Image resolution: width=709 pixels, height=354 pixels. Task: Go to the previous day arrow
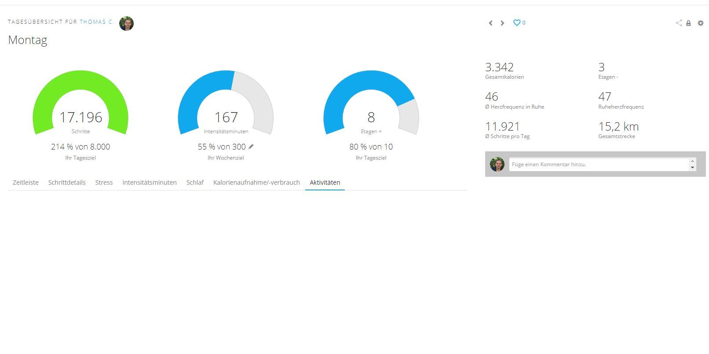(x=490, y=23)
